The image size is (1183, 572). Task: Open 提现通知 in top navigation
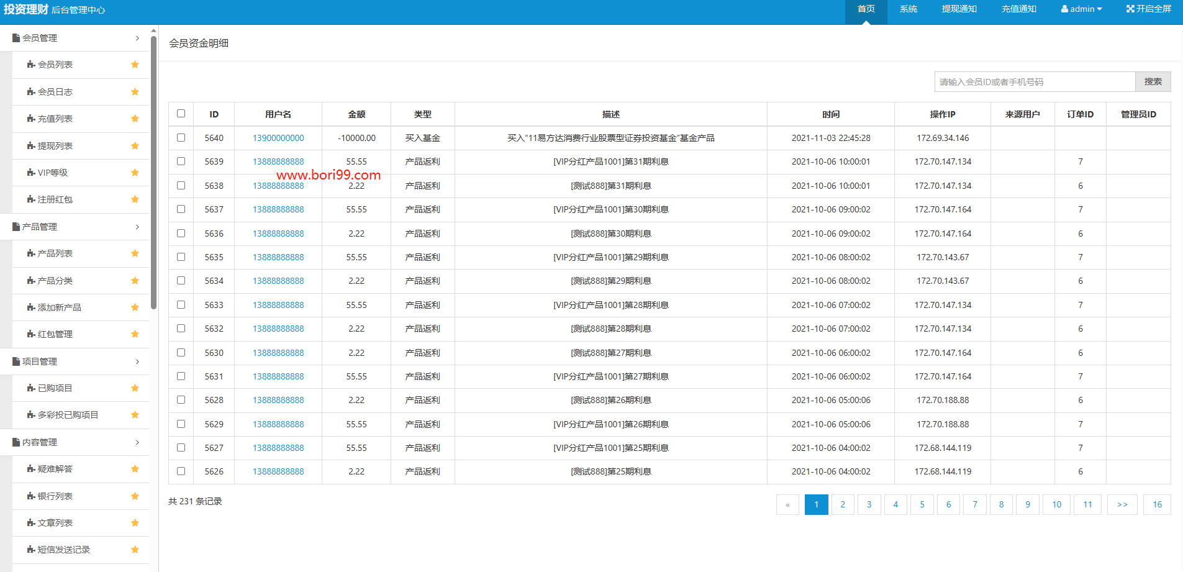pos(959,9)
